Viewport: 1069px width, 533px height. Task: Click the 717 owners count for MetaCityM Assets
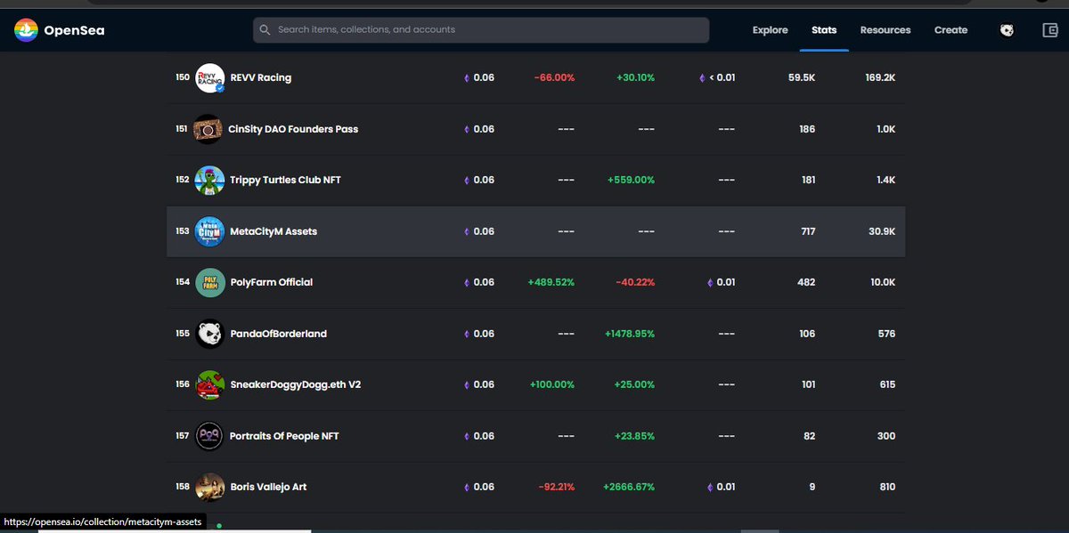pos(807,231)
